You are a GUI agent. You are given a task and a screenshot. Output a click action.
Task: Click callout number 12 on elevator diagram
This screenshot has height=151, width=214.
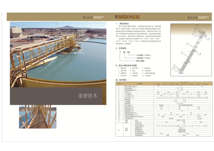(x=200, y=54)
